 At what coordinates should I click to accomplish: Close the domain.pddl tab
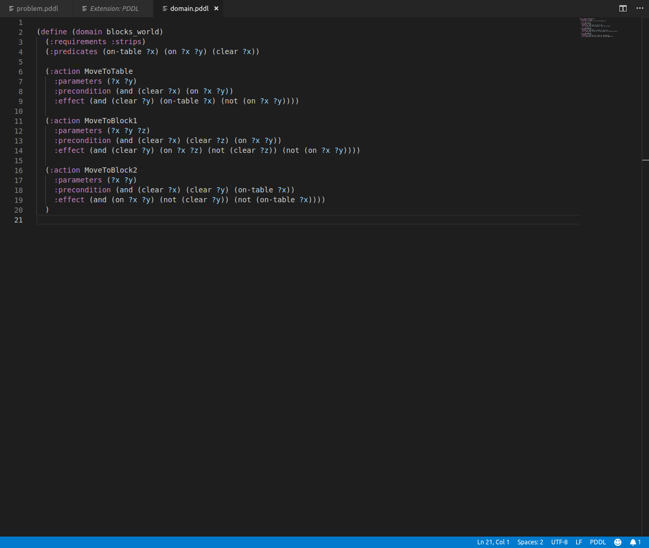pyautogui.click(x=216, y=8)
